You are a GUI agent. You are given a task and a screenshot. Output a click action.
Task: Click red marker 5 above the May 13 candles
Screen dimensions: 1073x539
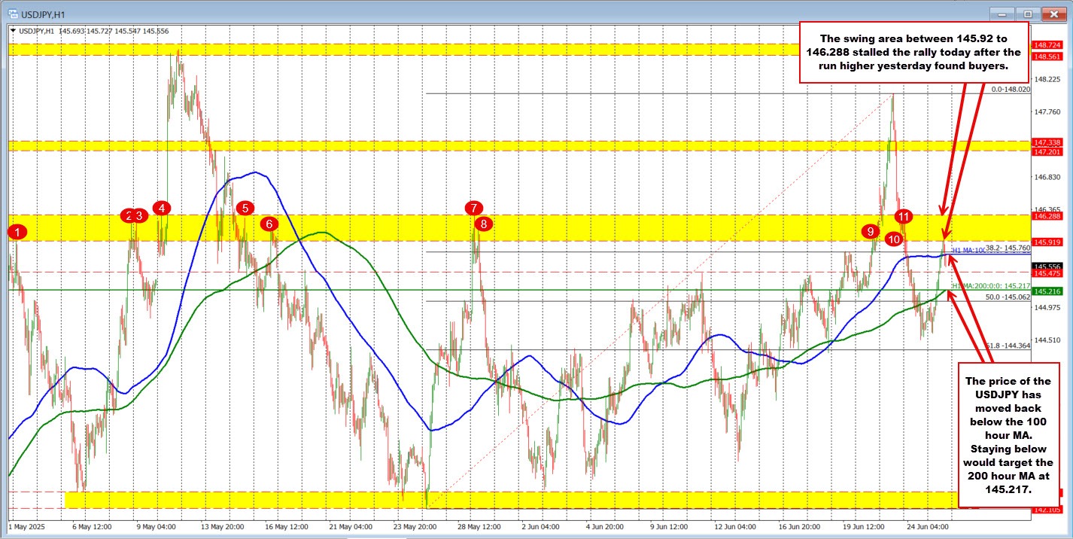(246, 209)
